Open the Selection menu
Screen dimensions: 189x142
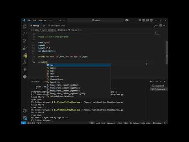[x=42, y=21]
